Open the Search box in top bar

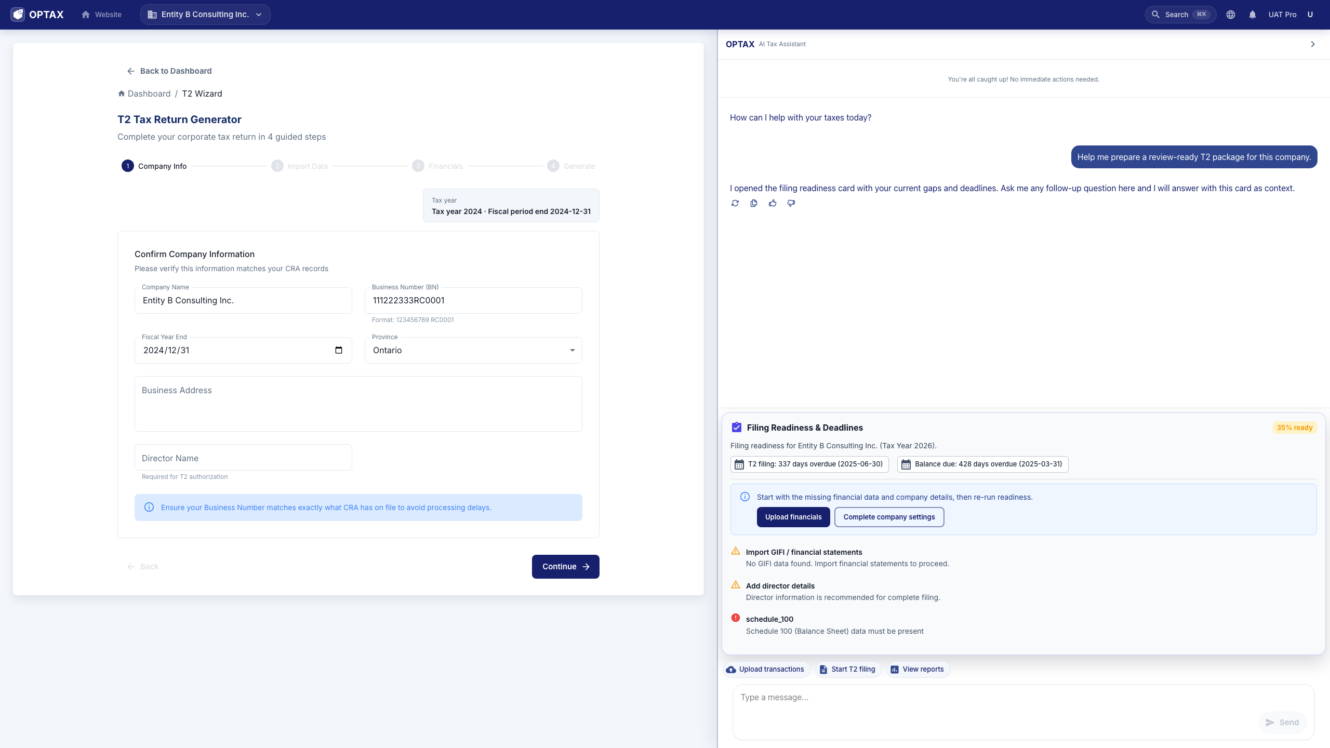tap(1180, 15)
